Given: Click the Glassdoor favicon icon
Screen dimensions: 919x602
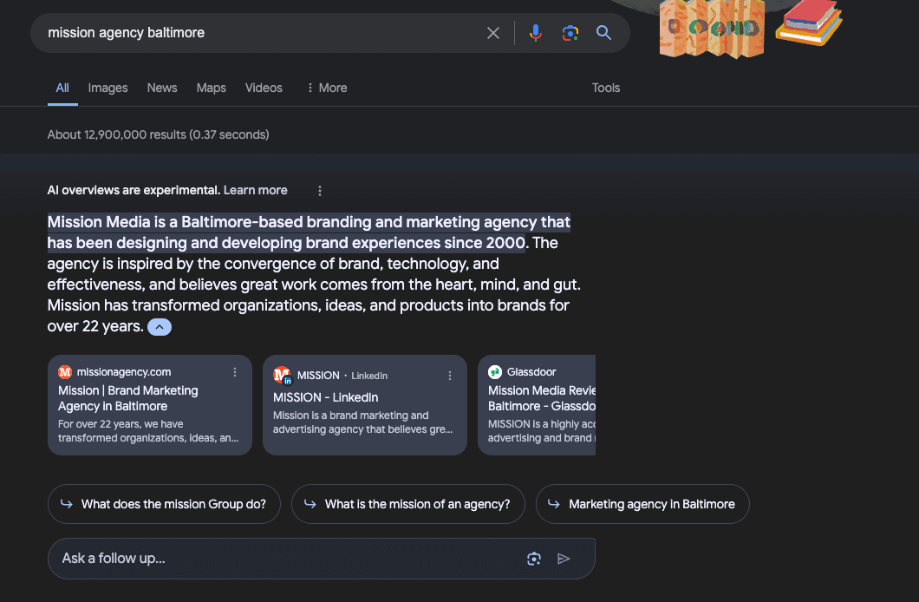Looking at the screenshot, I should click(x=495, y=372).
